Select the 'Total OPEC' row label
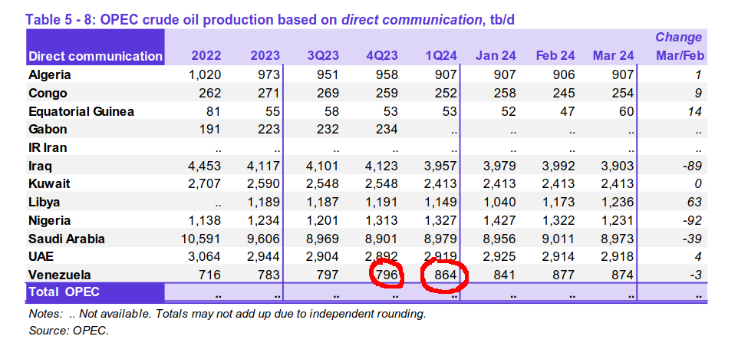 (64, 292)
